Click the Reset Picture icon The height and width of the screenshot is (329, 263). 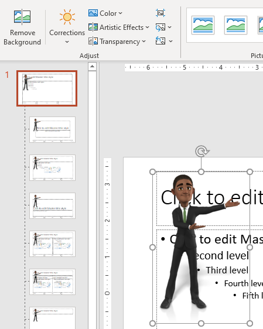pyautogui.click(x=160, y=41)
